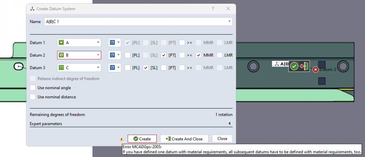The width and height of the screenshot is (365, 157).
Task: Enable Use nominal angle option
Action: (33, 88)
